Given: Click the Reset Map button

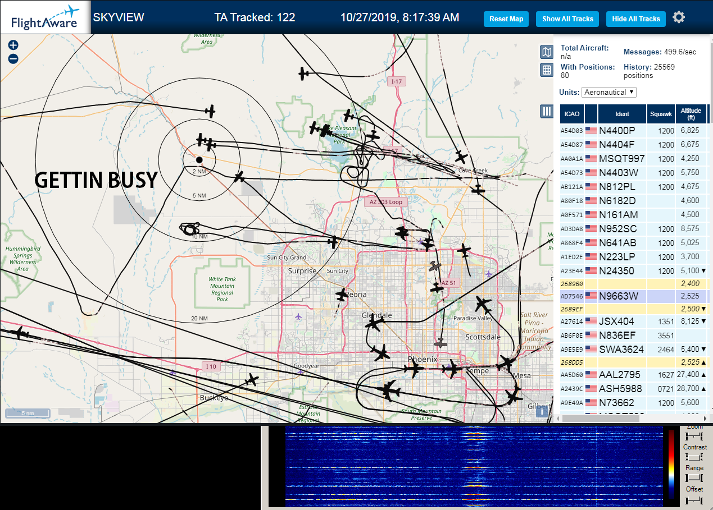Looking at the screenshot, I should coord(506,19).
